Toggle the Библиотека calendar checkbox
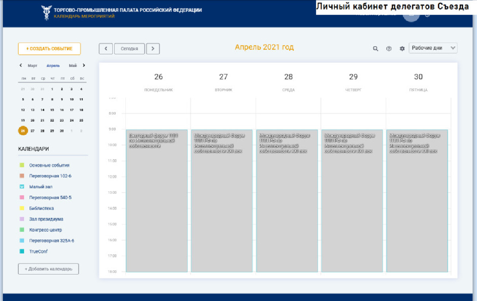 [22, 208]
